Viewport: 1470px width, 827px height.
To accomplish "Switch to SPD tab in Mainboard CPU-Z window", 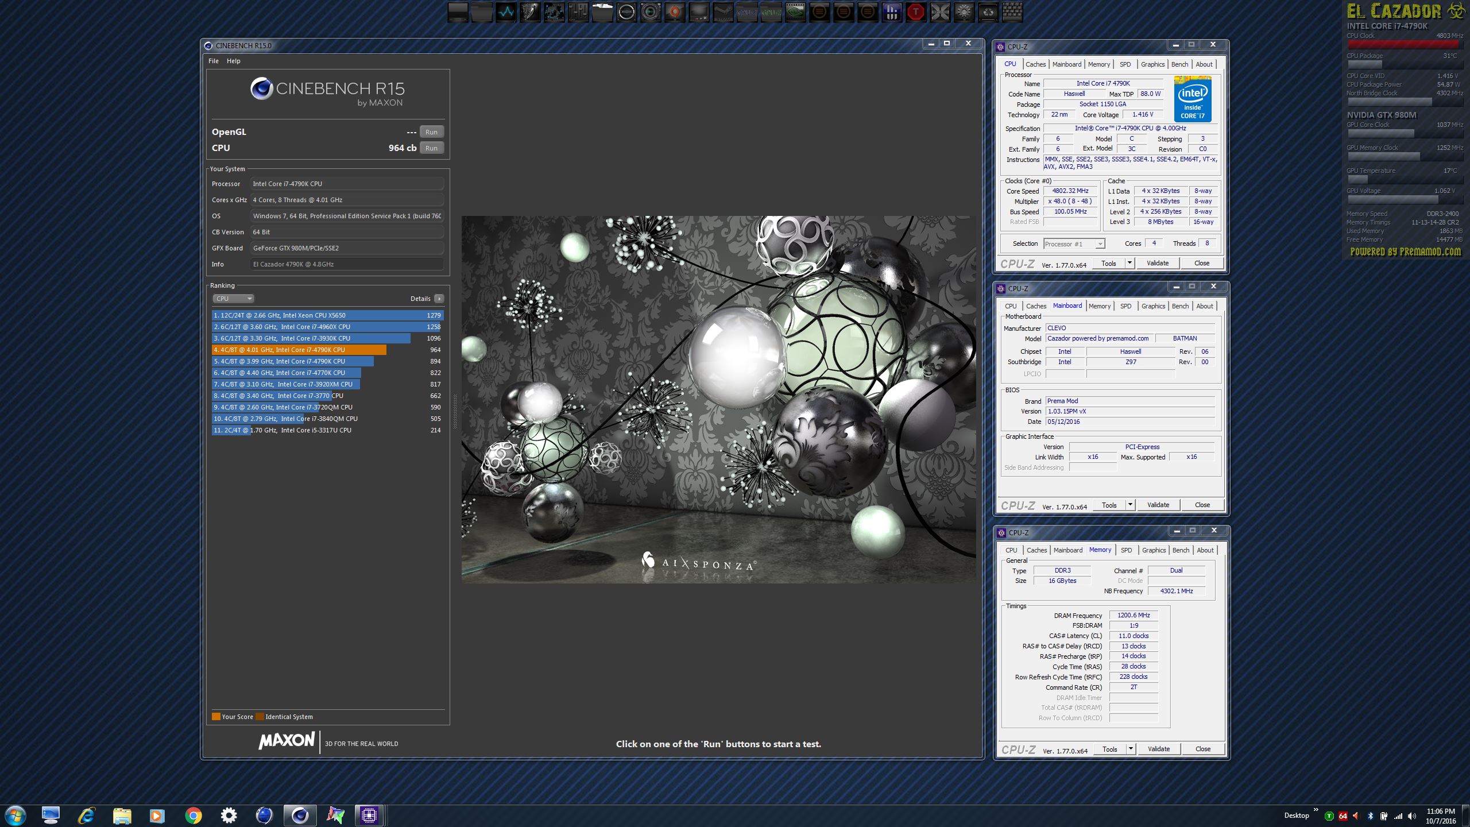I will (x=1125, y=306).
